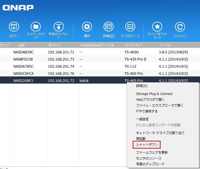This screenshot has height=169, width=200.
Task: Click the QNAP logo
Action: (x=18, y=8)
